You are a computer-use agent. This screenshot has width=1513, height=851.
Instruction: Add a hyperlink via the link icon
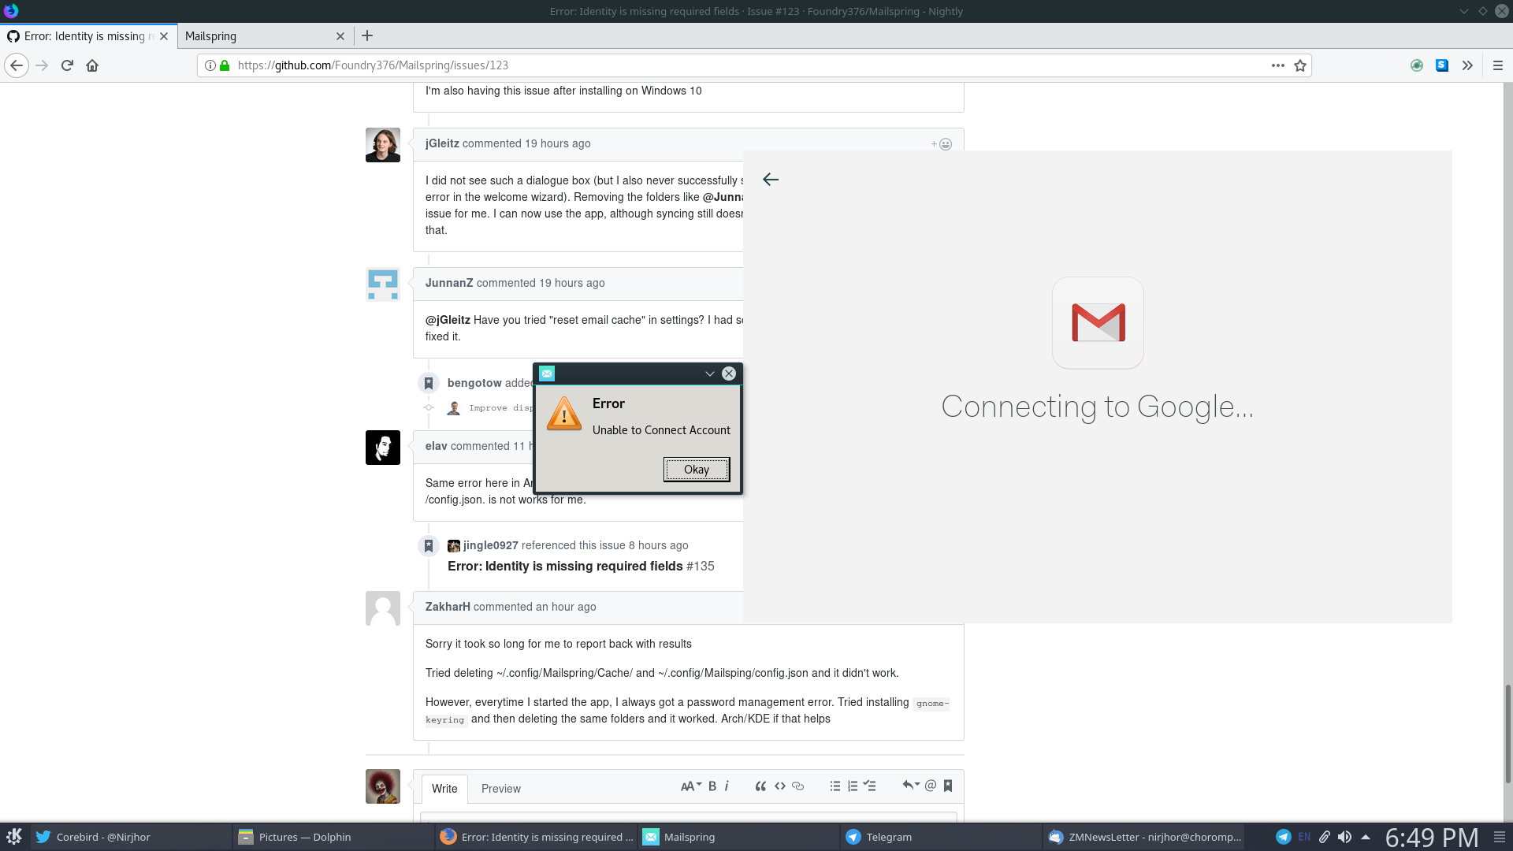pyautogui.click(x=798, y=786)
